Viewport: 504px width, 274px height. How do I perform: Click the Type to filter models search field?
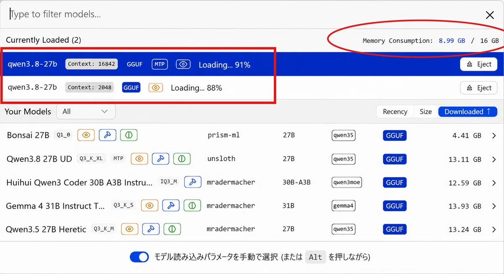244,15
